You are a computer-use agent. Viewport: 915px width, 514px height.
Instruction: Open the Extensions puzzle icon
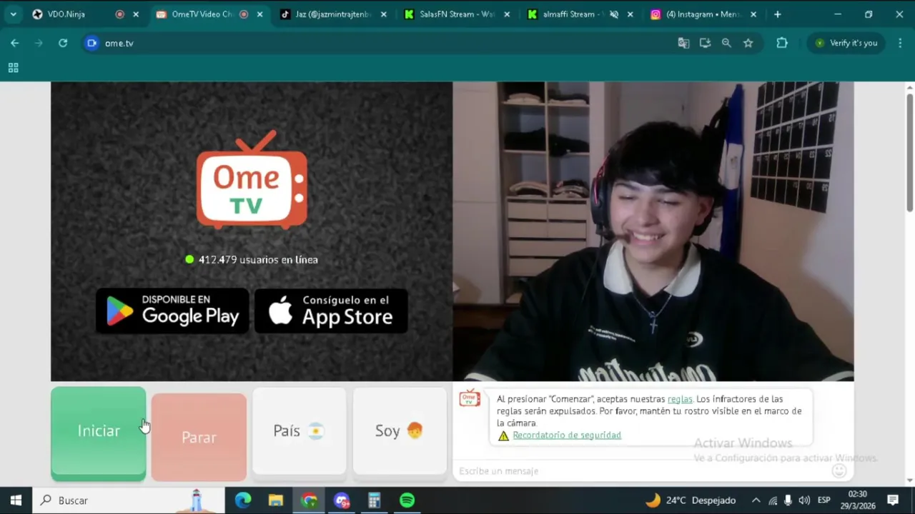pyautogui.click(x=782, y=43)
